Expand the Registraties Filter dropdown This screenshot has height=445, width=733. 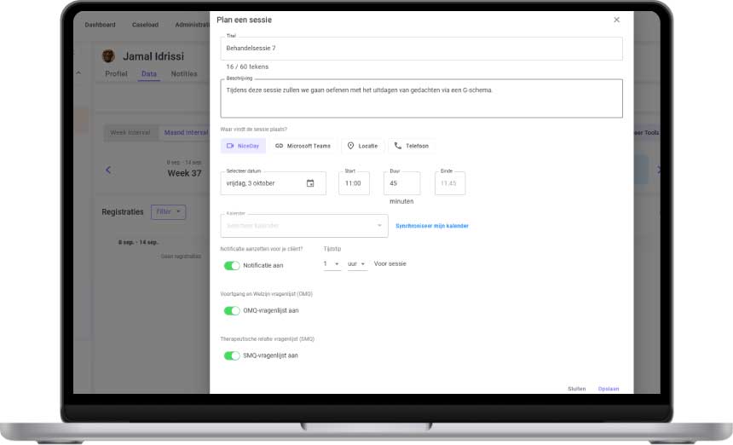pyautogui.click(x=168, y=211)
